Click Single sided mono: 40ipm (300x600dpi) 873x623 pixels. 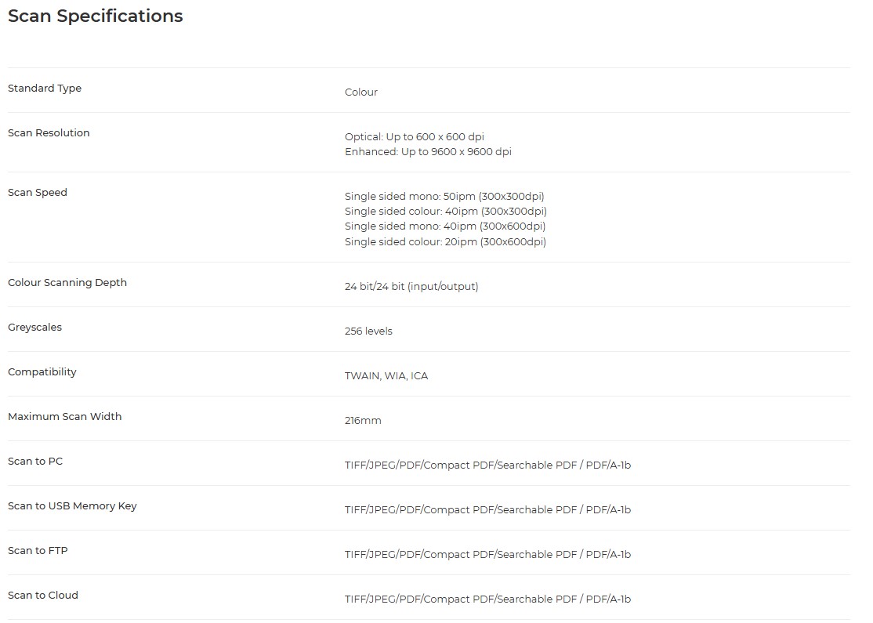point(445,226)
